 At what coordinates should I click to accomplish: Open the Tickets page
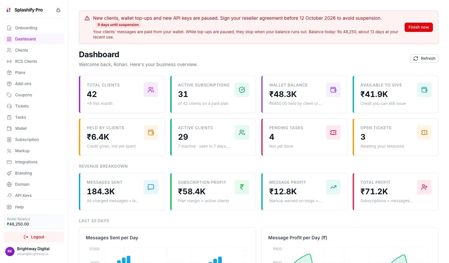click(34, 106)
